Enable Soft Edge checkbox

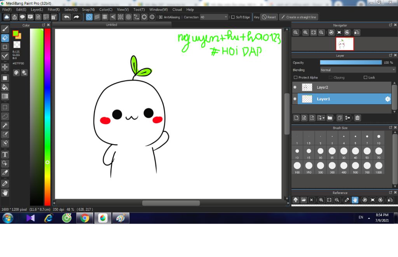coord(233,17)
